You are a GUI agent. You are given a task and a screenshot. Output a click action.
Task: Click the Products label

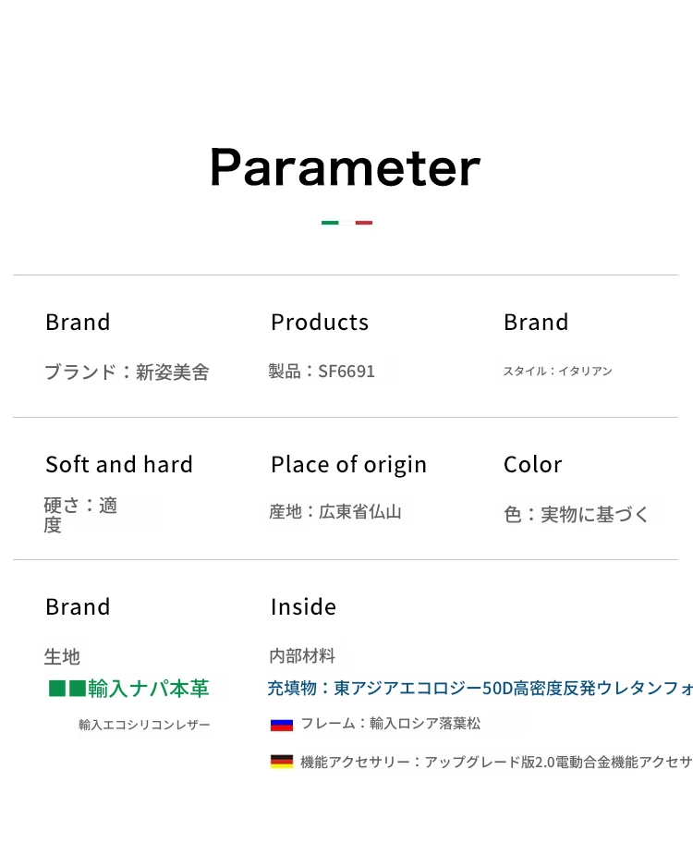[x=320, y=322]
